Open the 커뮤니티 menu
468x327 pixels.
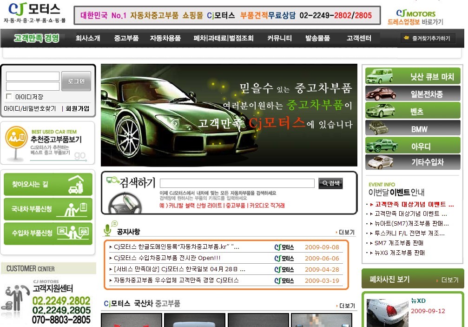(279, 38)
